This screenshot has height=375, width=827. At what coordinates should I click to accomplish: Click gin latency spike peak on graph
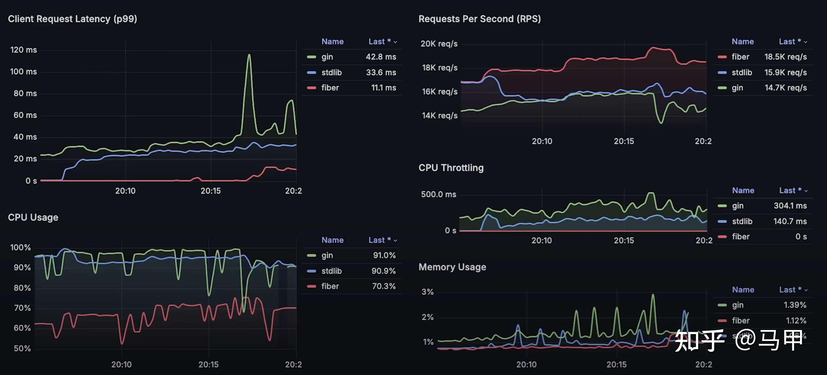pyautogui.click(x=249, y=55)
